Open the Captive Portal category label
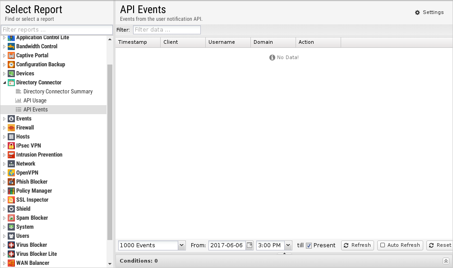453x268 pixels. point(32,55)
